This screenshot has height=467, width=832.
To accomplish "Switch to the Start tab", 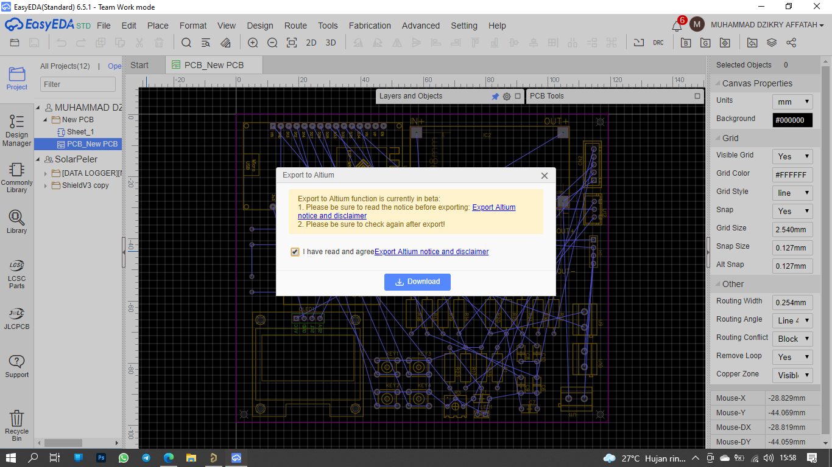I will [139, 65].
